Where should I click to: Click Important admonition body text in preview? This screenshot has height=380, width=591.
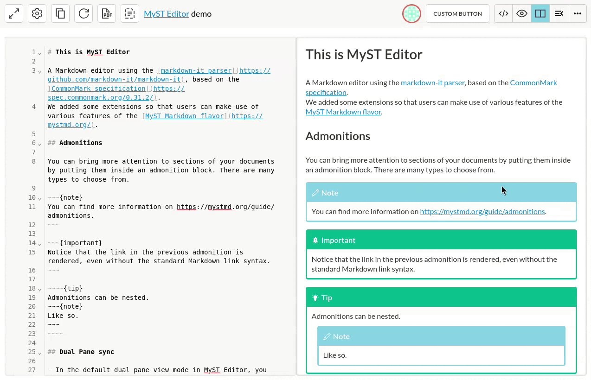pos(434,264)
